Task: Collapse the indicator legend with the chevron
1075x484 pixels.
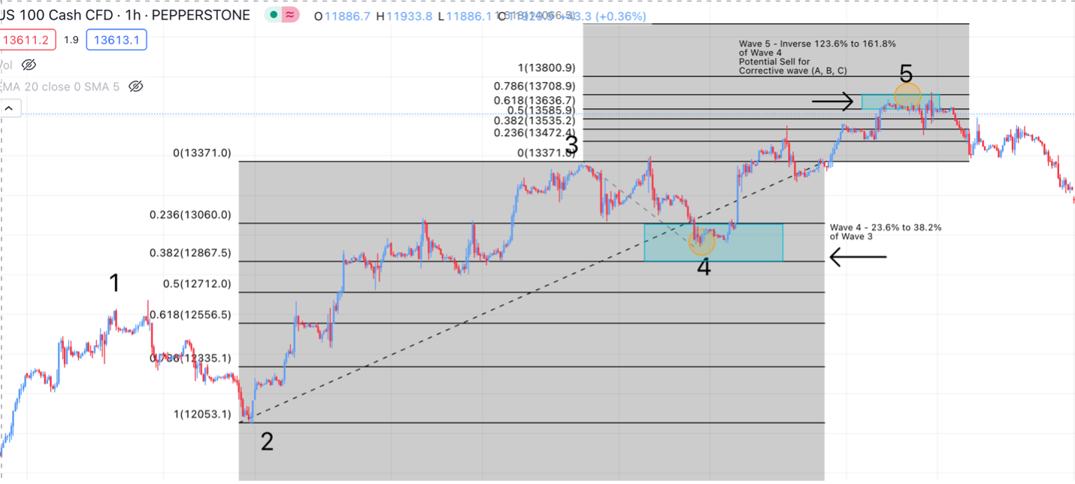Action: pos(9,109)
